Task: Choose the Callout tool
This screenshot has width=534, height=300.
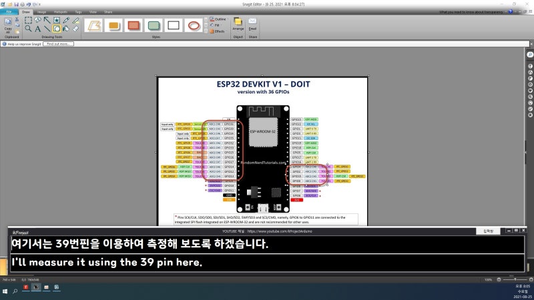Action: coord(38,21)
